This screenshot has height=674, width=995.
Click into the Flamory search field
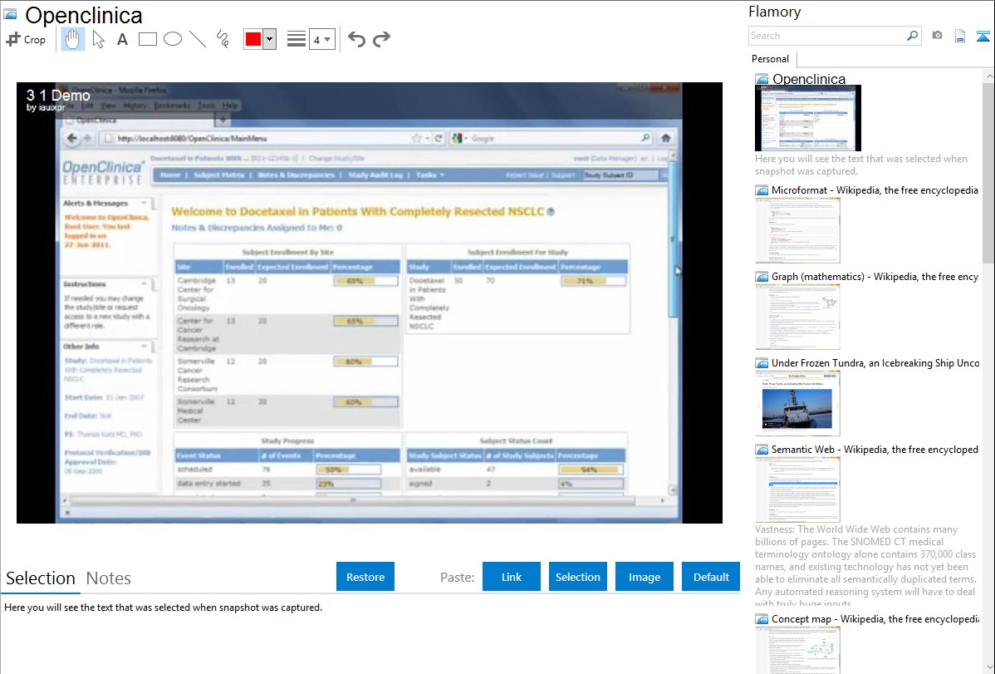click(827, 36)
